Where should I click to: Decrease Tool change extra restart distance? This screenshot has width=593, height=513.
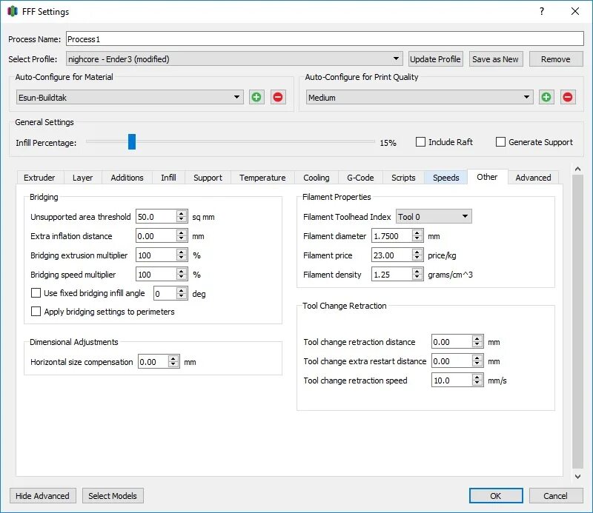pyautogui.click(x=477, y=364)
